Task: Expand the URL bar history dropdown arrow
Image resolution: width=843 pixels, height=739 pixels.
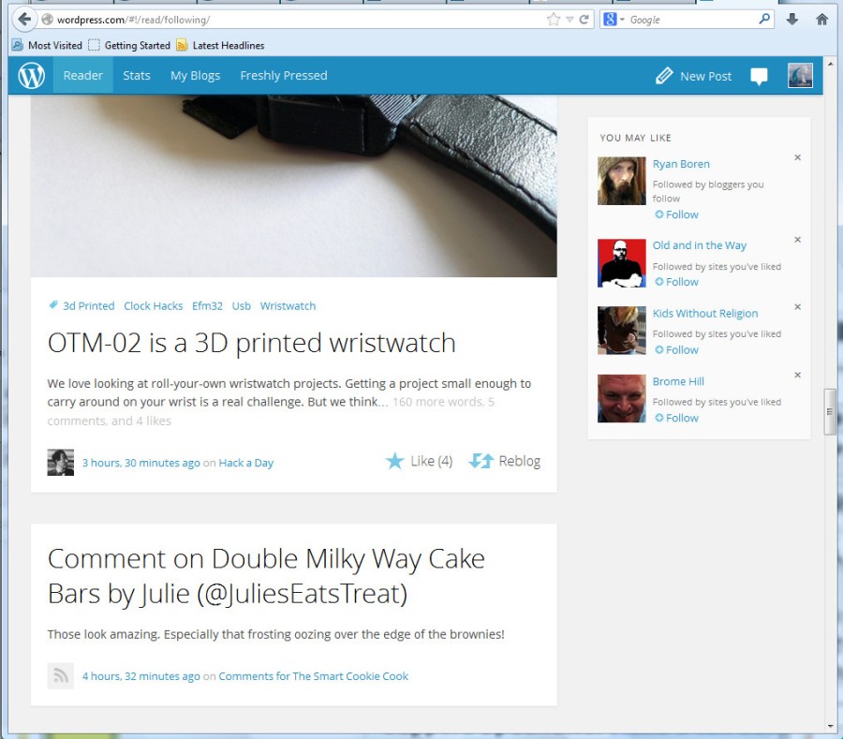Action: coord(569,20)
